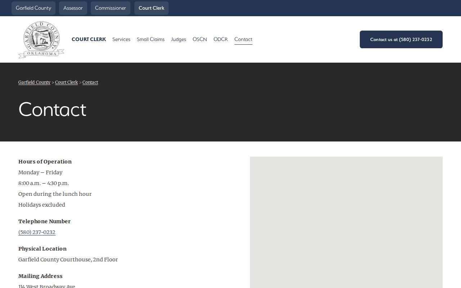461x288 pixels.
Task: Open the Garfield County top tab
Action: (x=33, y=8)
